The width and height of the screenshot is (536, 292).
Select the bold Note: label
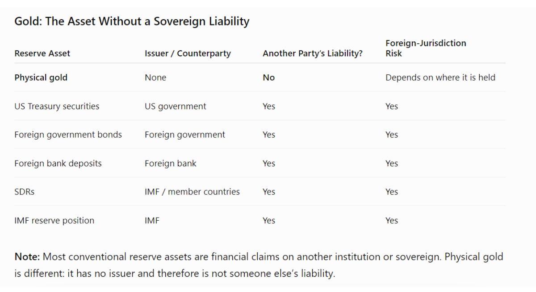(x=27, y=257)
